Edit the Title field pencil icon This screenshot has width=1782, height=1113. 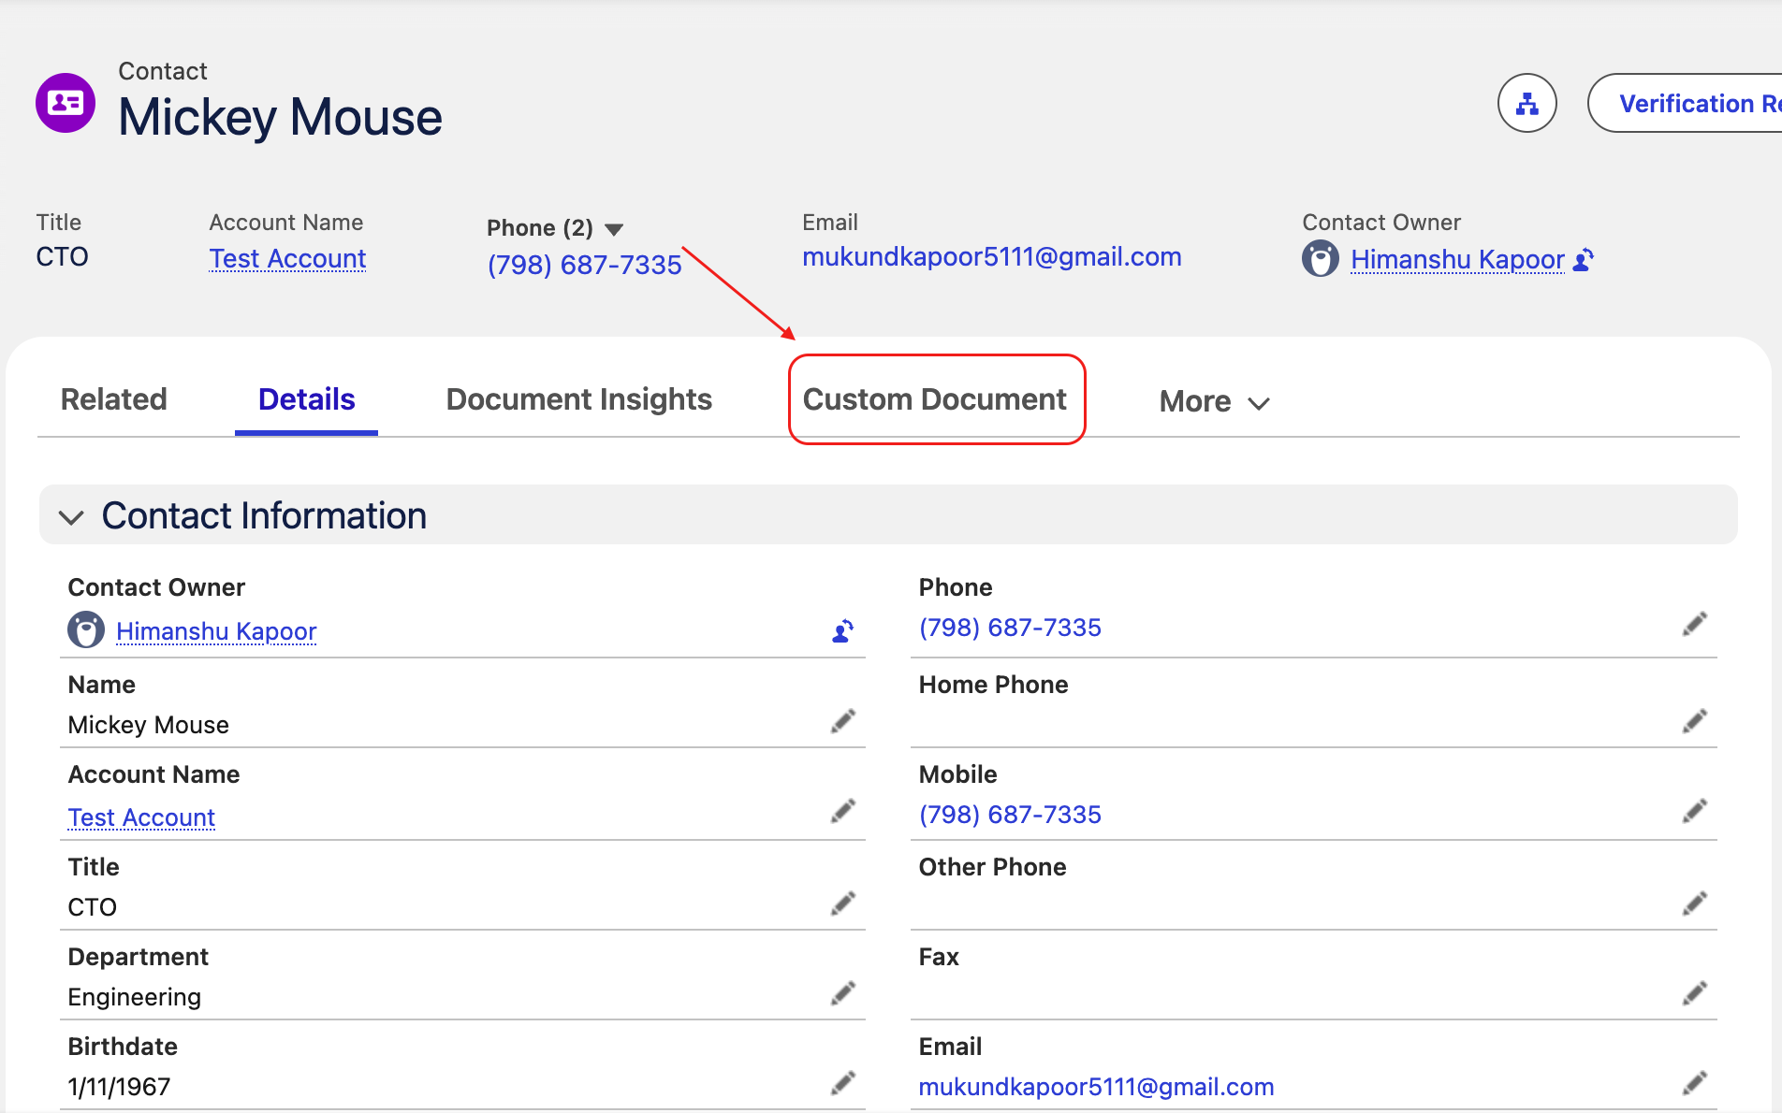point(843,903)
